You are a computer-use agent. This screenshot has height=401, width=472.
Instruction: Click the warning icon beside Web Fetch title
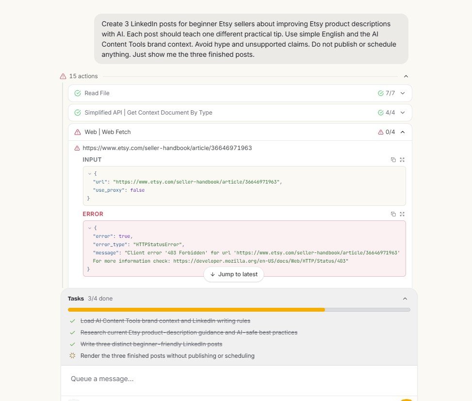tap(78, 132)
